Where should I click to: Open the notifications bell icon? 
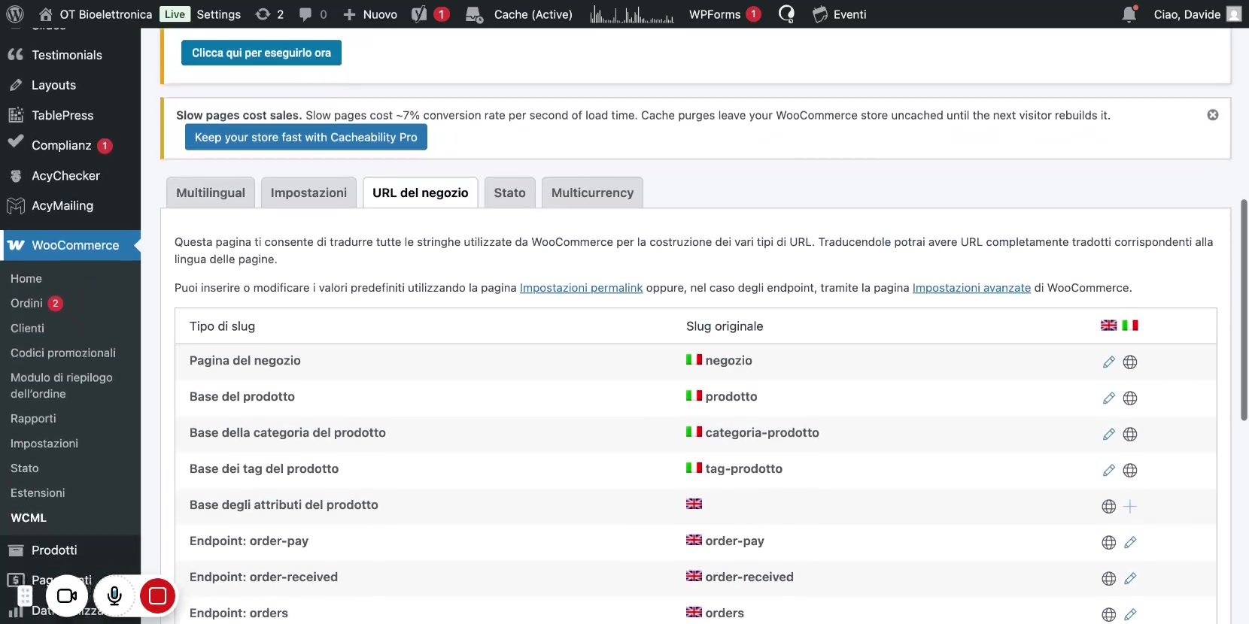point(1129,14)
